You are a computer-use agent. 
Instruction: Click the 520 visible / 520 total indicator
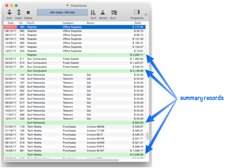coord(62,12)
